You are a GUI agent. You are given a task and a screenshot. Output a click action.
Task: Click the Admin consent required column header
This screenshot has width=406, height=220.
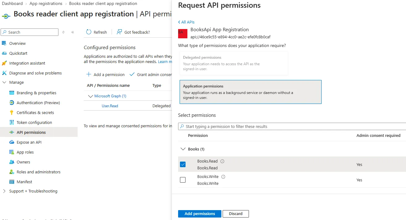click(x=378, y=136)
